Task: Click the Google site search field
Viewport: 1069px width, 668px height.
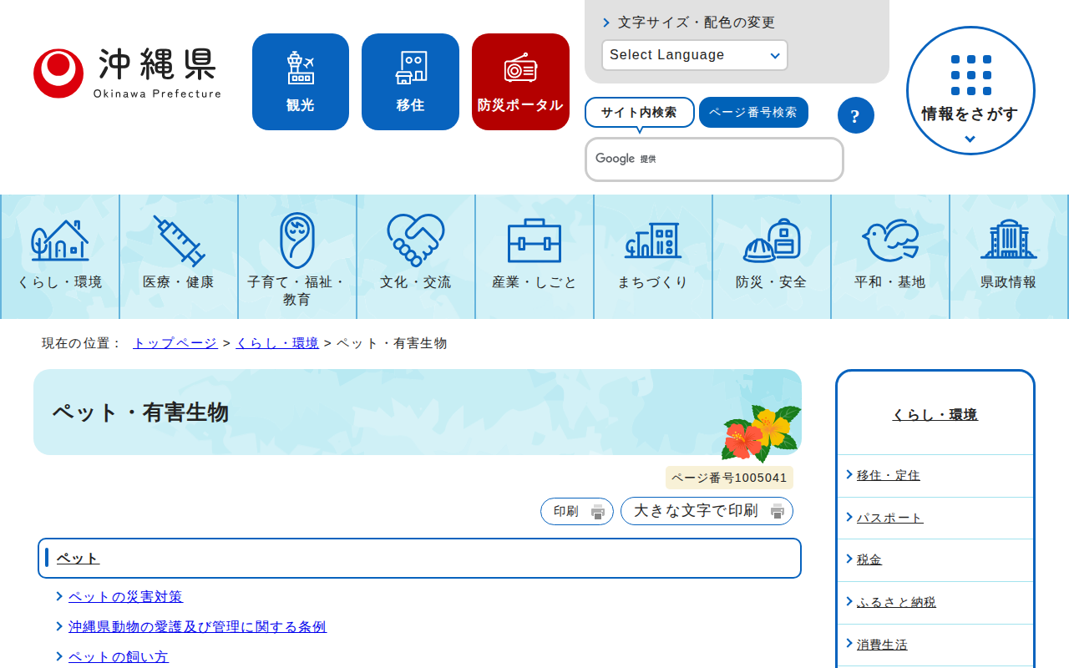Action: coord(714,159)
